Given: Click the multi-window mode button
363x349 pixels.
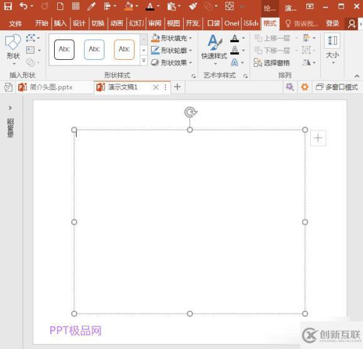Looking at the screenshot, I should point(337,87).
